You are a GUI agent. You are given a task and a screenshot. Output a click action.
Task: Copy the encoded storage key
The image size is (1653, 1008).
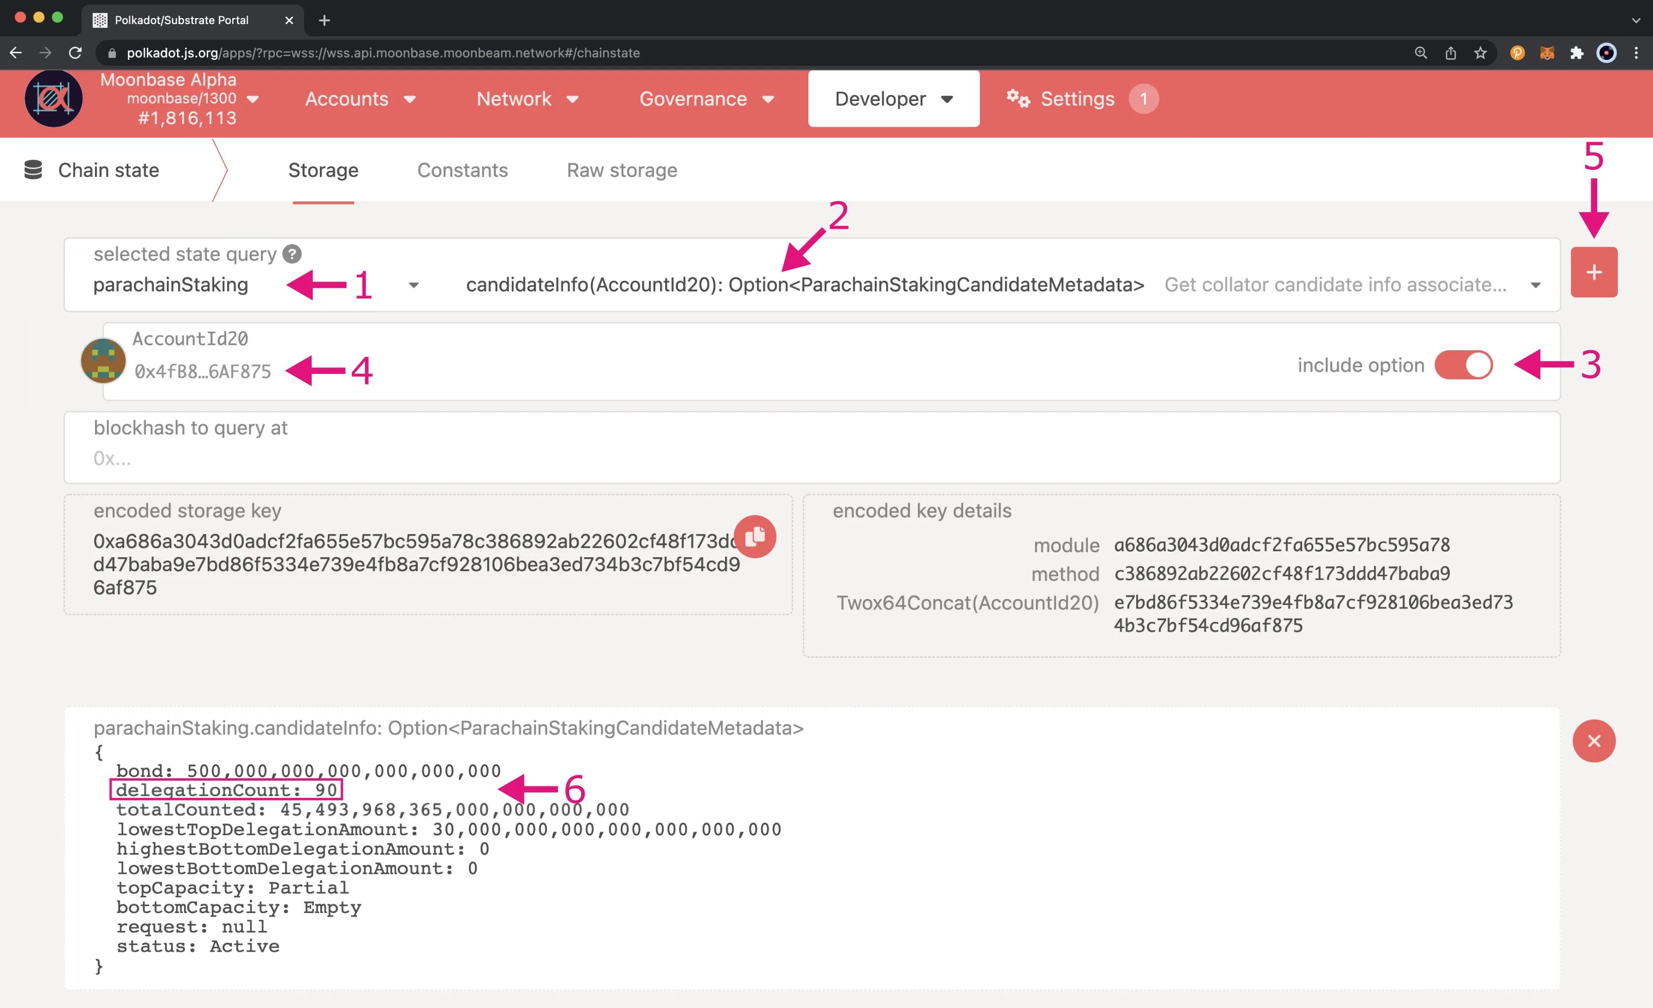(x=755, y=537)
